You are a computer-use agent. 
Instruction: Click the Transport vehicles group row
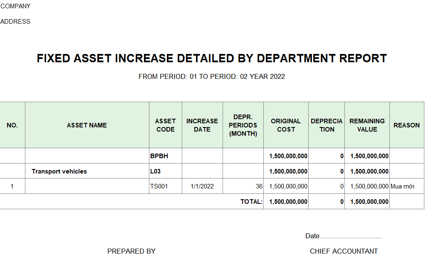click(59, 171)
